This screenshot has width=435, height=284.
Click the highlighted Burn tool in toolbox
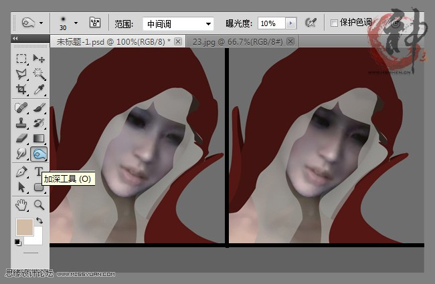click(39, 154)
